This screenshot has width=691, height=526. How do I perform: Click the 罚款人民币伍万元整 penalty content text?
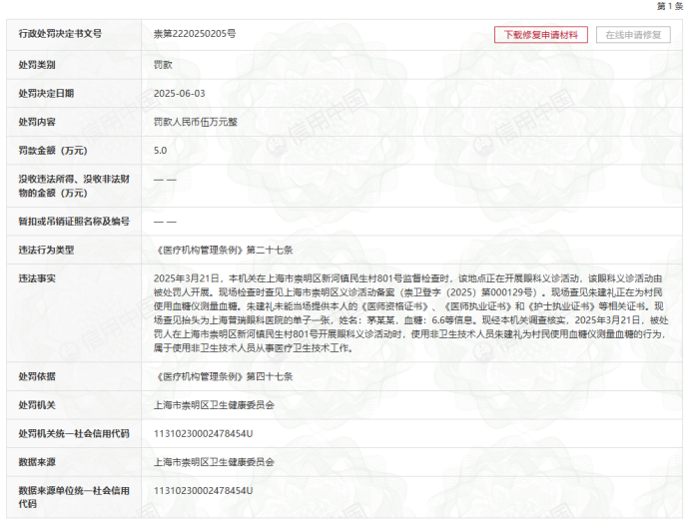click(x=196, y=122)
